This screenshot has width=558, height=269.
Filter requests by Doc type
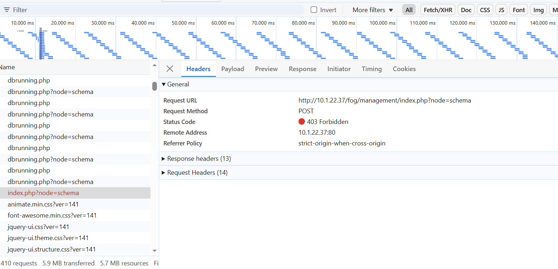[x=466, y=10]
